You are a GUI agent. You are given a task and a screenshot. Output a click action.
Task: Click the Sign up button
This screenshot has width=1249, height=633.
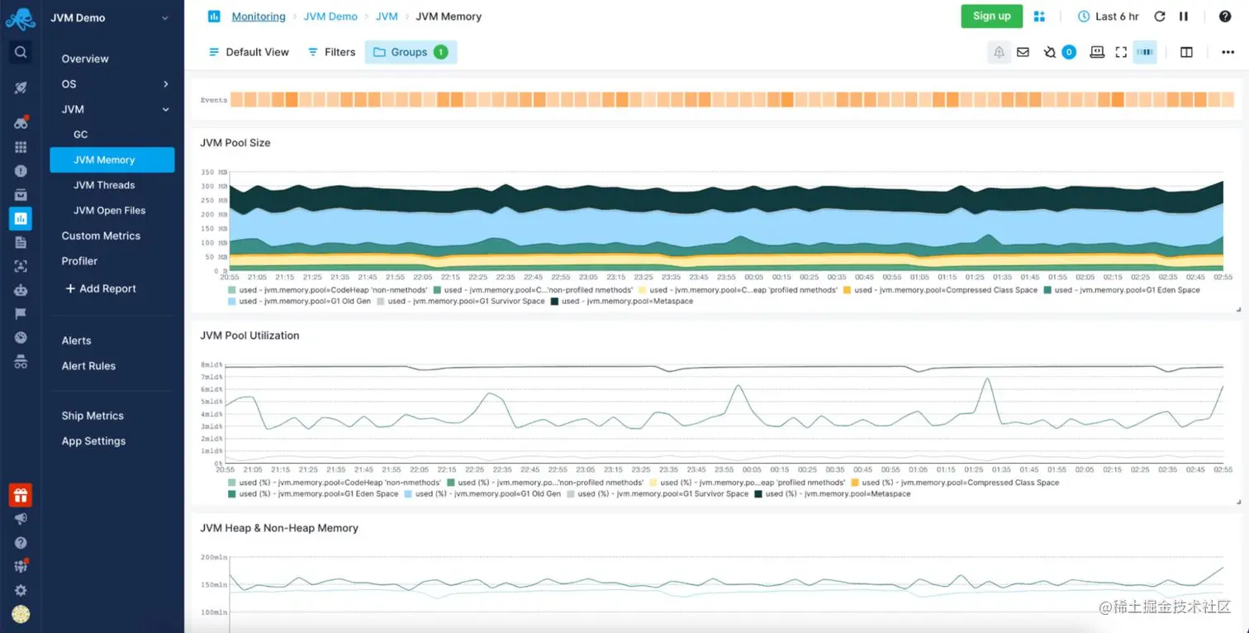(x=991, y=16)
